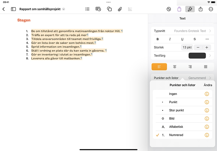The image size is (217, 151).
Task: Toggle underline formatting
Action: click(182, 39)
